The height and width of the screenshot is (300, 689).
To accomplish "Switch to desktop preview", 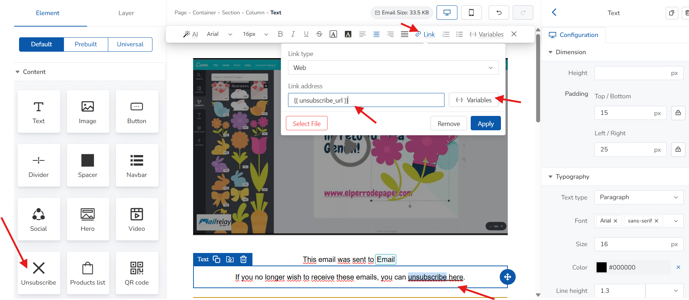I will point(447,13).
